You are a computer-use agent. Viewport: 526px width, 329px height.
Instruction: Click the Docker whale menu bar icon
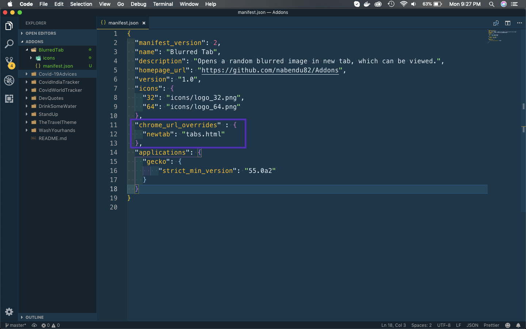tap(367, 4)
